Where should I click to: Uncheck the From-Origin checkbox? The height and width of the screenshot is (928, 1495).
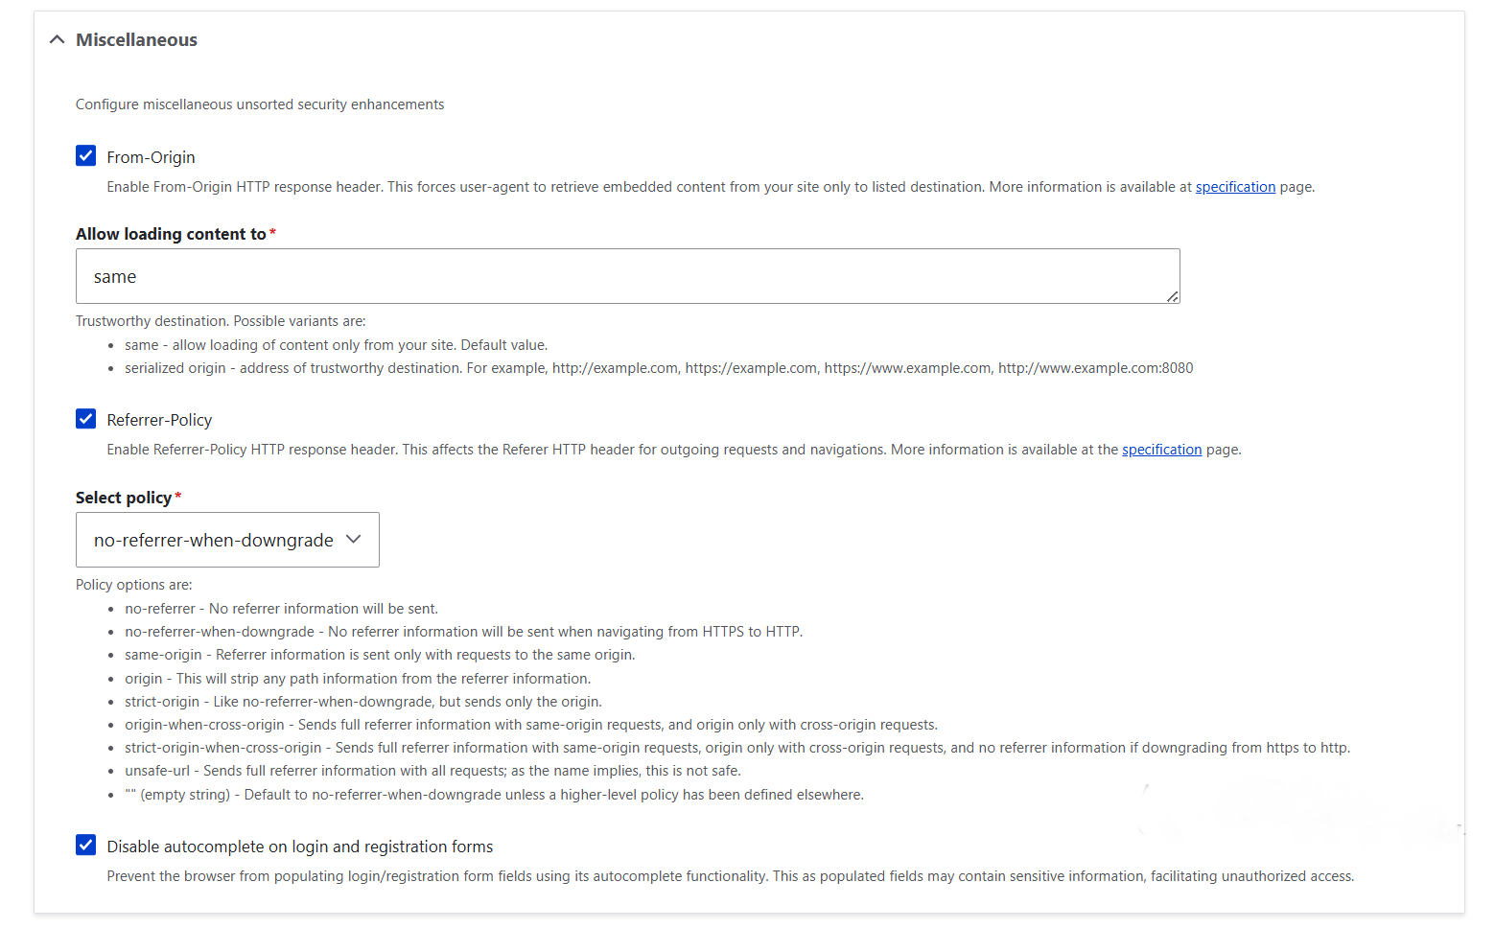[x=86, y=155]
